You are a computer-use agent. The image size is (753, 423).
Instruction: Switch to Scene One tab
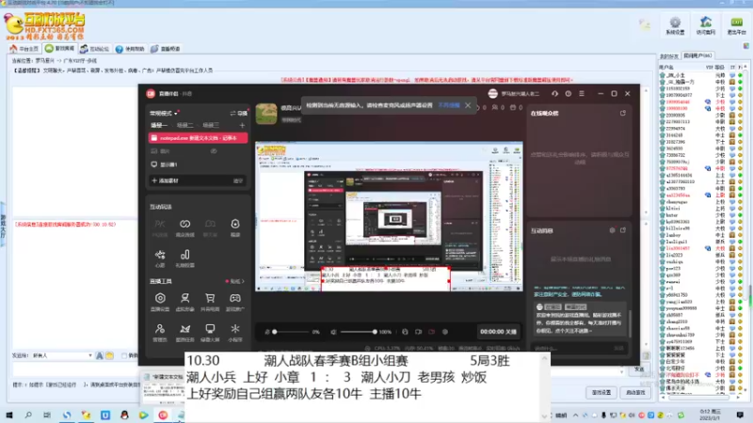tap(159, 126)
